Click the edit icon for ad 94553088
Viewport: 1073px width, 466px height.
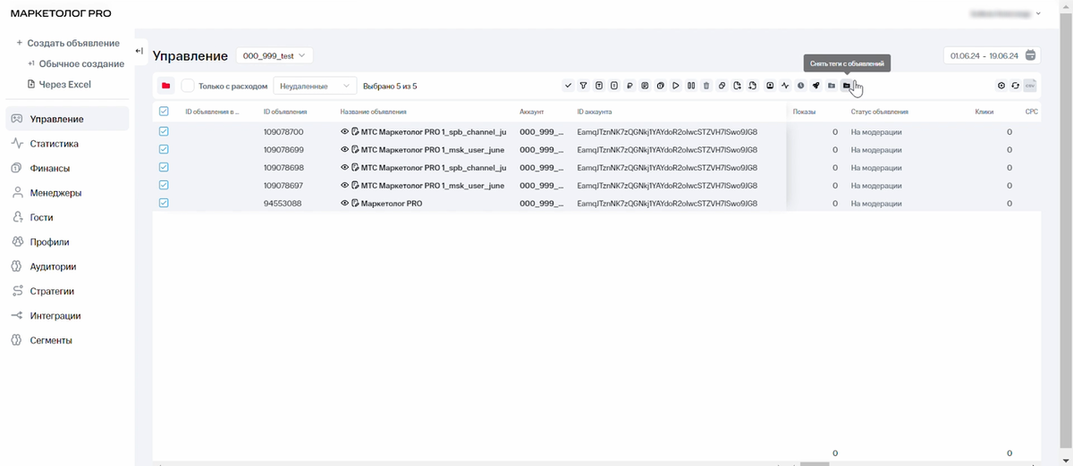355,204
